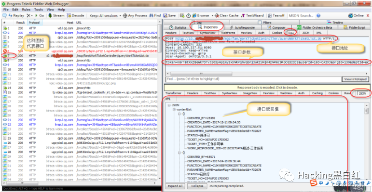
Task: Collapse the second {} object node
Action: tap(179, 153)
